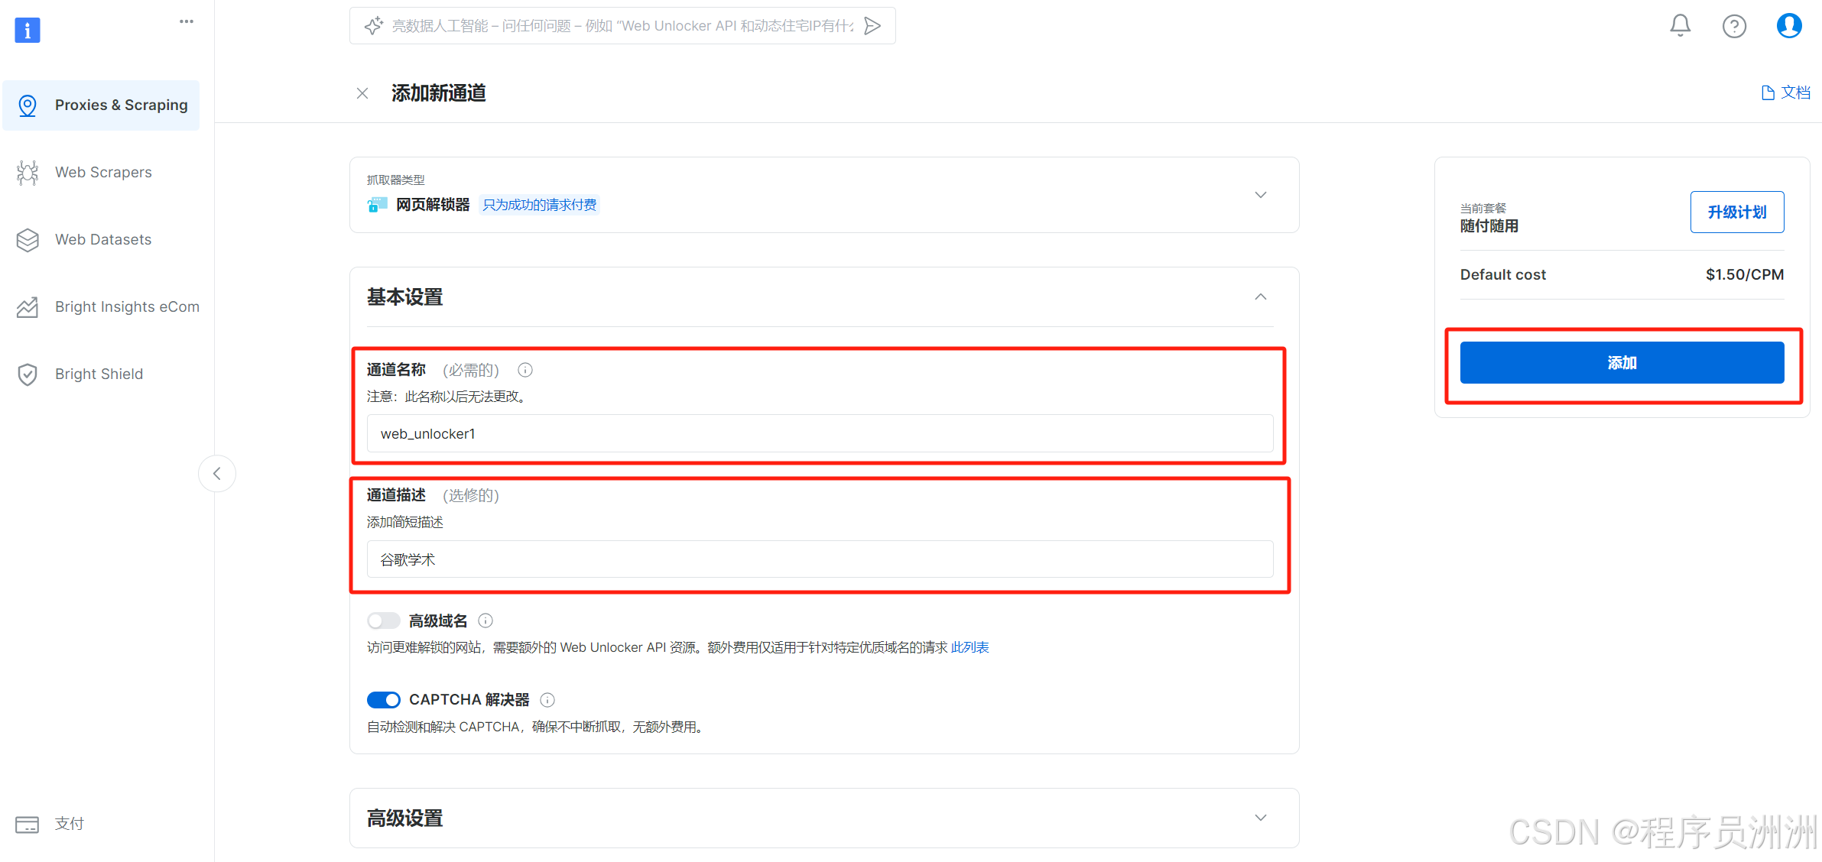The height and width of the screenshot is (862, 1822).
Task: Disable the CAPTCHA 解决器 toggle
Action: (x=383, y=700)
